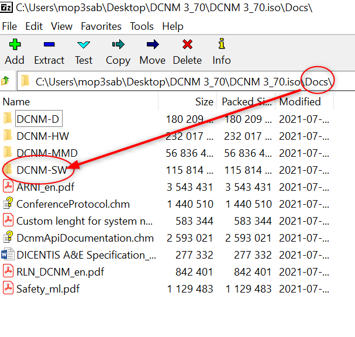The height and width of the screenshot is (337, 355).
Task: Select the Custom lenght for system file name
Action: point(84,221)
